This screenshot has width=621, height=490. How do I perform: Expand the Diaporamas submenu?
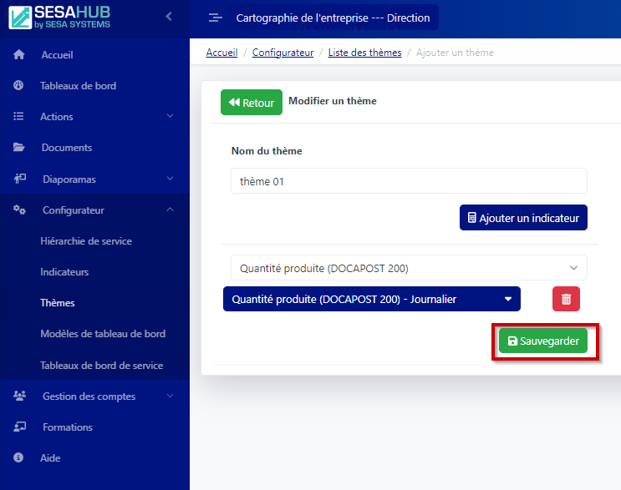[170, 179]
